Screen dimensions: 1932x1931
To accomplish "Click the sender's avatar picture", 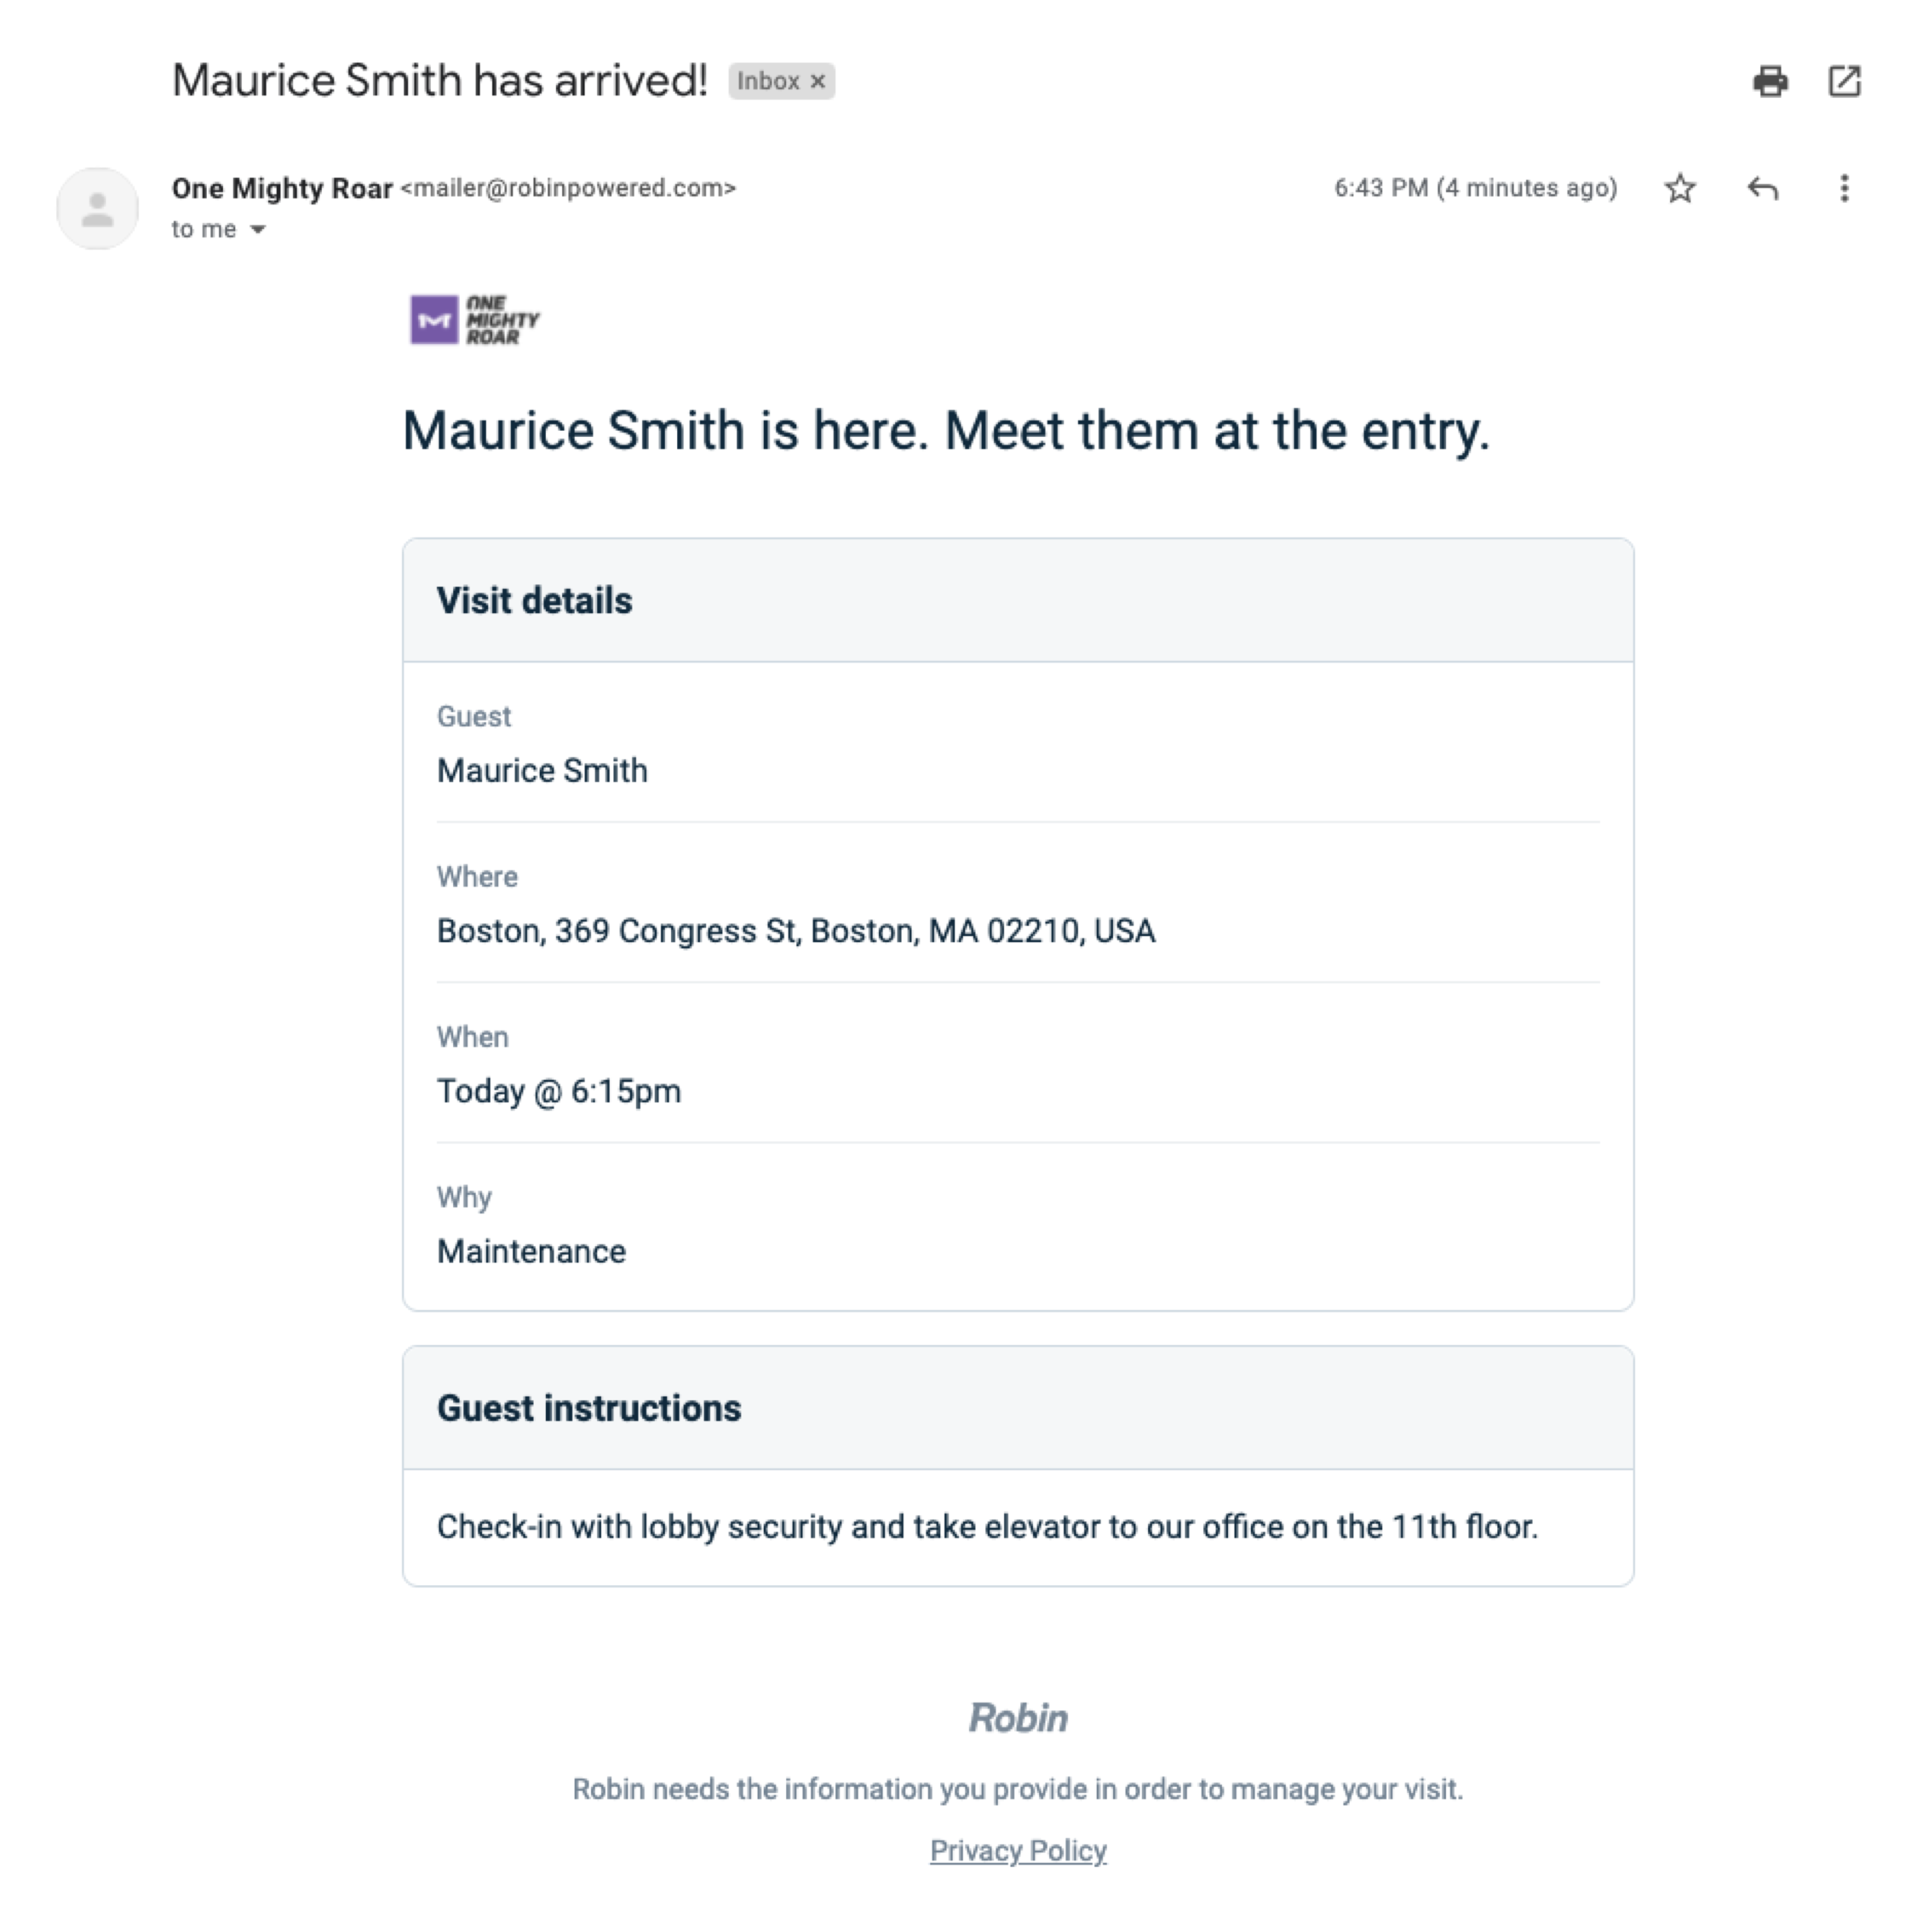I will tap(97, 209).
